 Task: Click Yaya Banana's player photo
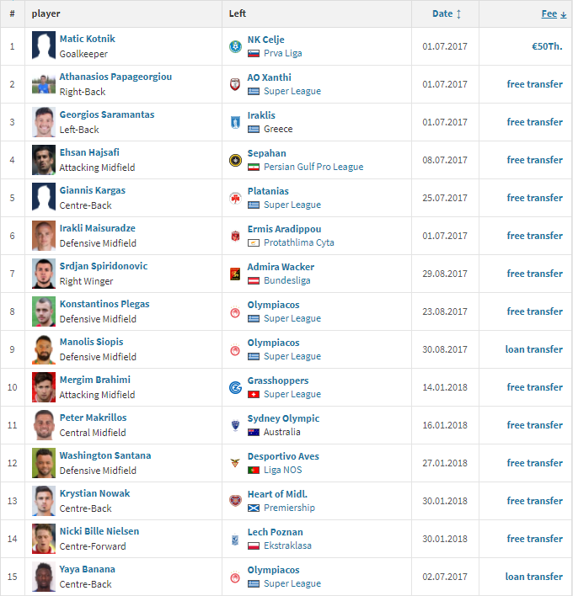pos(44,577)
